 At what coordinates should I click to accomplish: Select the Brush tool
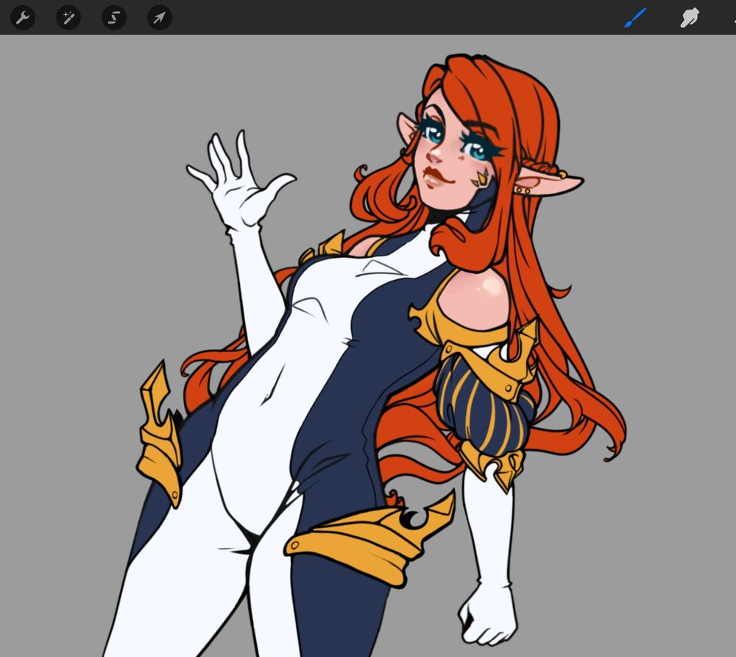(635, 18)
